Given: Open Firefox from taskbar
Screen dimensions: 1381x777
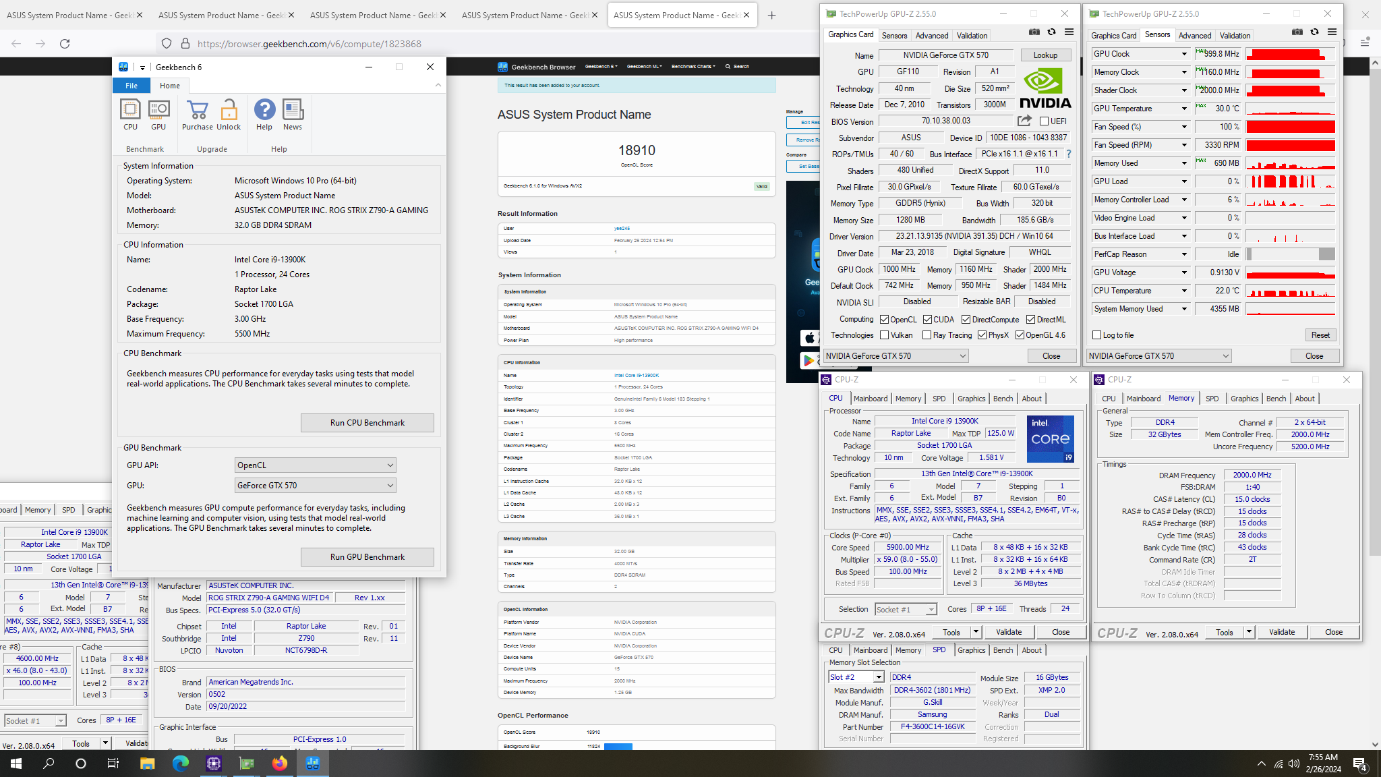Looking at the screenshot, I should pyautogui.click(x=279, y=764).
